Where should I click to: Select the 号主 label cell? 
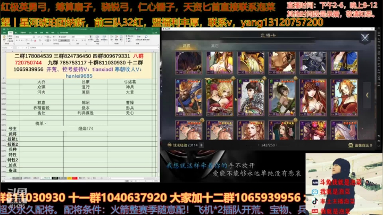click(x=12, y=128)
